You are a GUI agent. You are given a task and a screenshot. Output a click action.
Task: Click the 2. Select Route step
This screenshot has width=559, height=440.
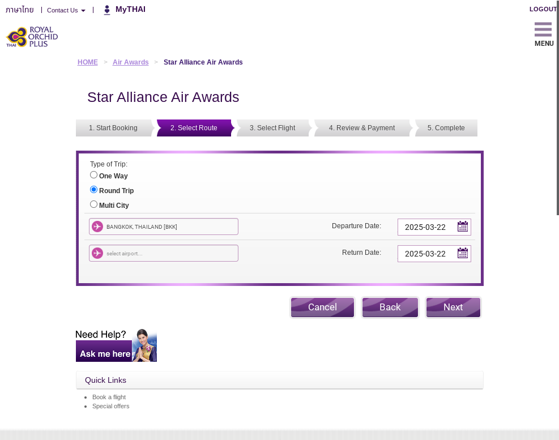pos(194,128)
